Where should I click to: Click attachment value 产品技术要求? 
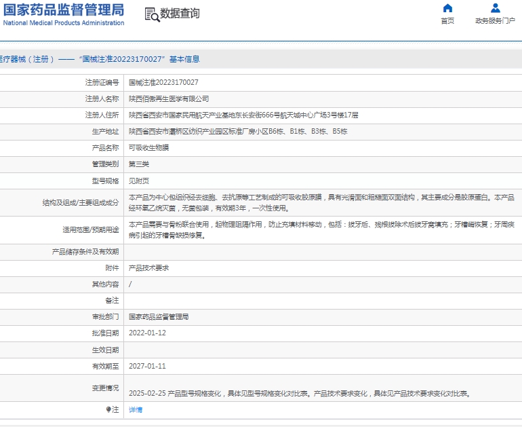149,268
